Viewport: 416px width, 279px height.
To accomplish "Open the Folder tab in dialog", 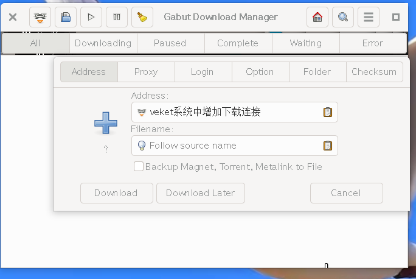I will coord(317,72).
